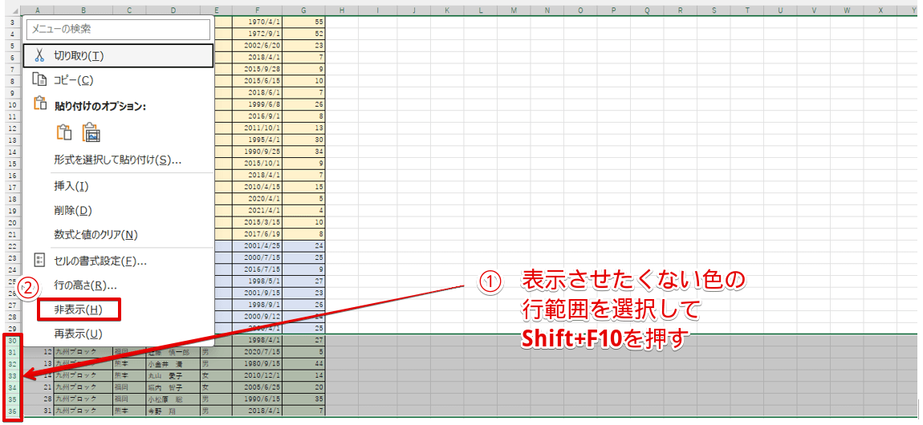Click the value 44 in column G
The height and width of the screenshot is (425, 923).
tap(303, 363)
